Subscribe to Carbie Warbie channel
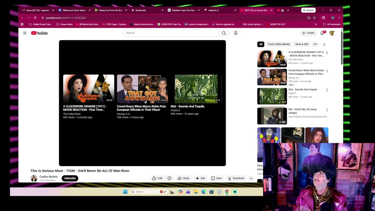375x211 pixels. 70,178
